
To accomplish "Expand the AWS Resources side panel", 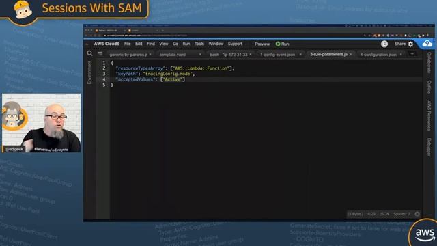I will 429,115.
